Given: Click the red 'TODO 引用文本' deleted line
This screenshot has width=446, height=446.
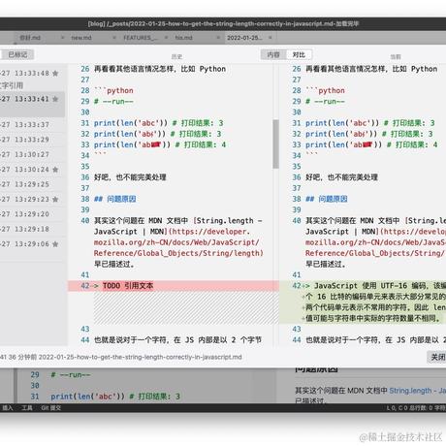Looking at the screenshot, I should coord(174,286).
